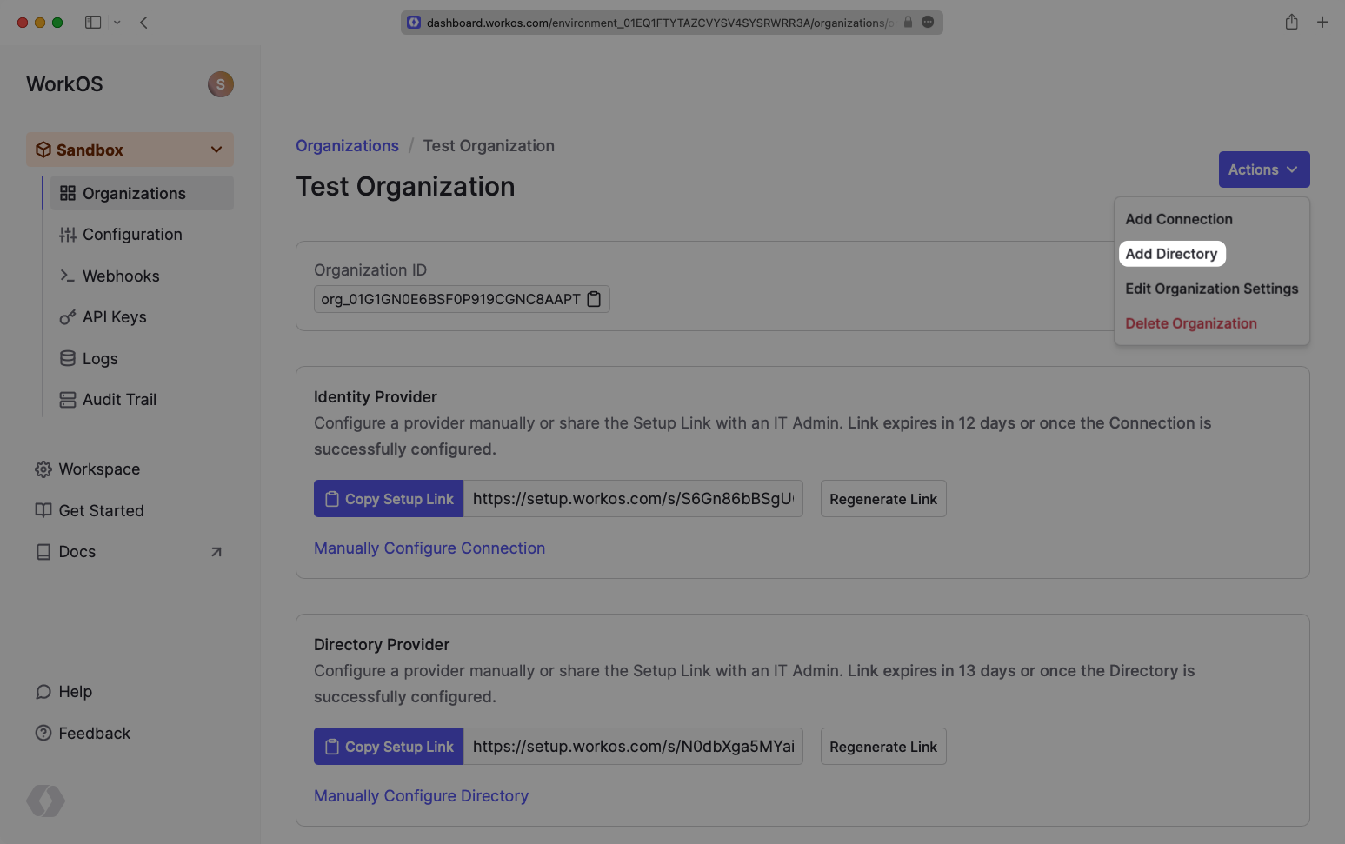Select Add Directory from Actions menu
Image resolution: width=1345 pixels, height=844 pixels.
click(x=1171, y=254)
